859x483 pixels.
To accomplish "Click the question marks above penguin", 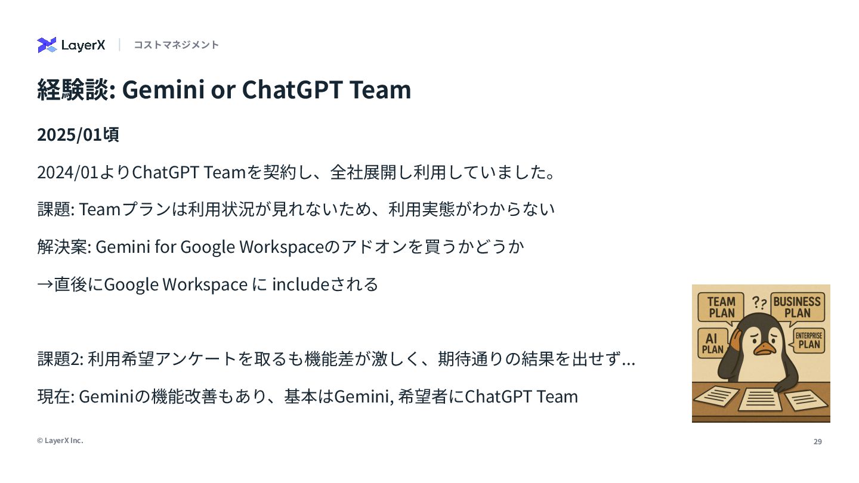I will [759, 302].
